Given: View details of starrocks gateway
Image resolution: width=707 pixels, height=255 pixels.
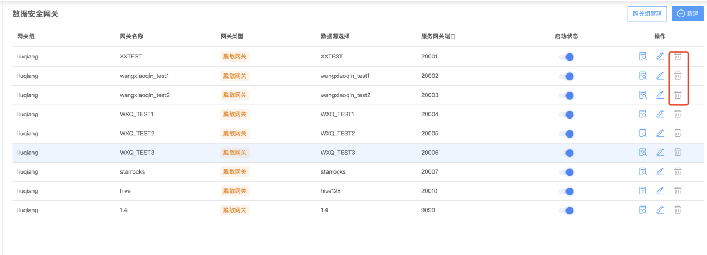Looking at the screenshot, I should pos(642,171).
